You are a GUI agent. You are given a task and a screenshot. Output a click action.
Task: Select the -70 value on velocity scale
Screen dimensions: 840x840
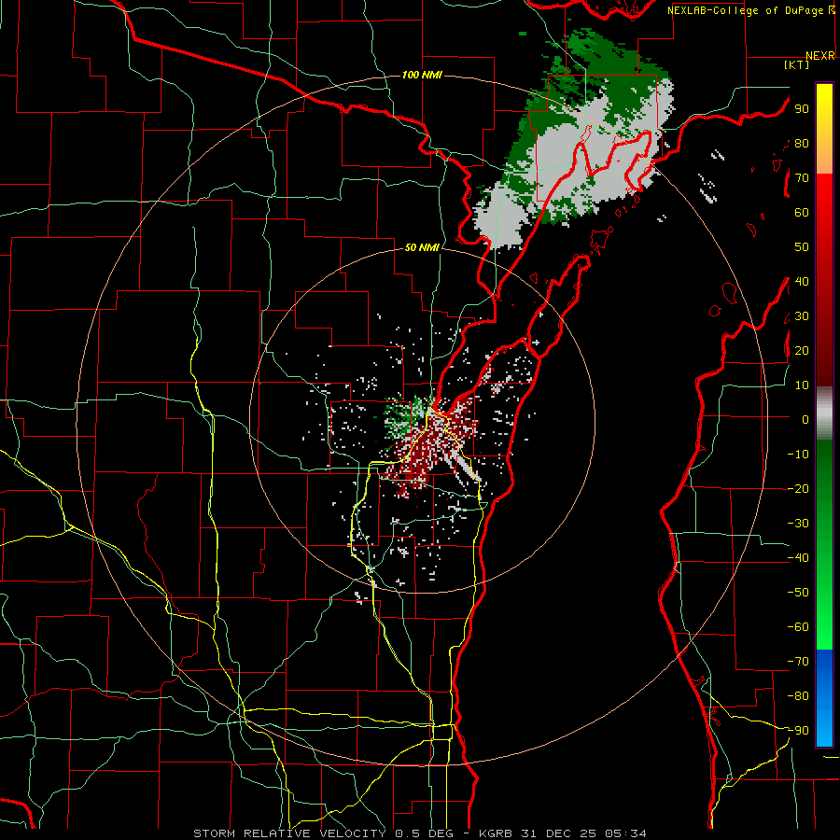pos(798,662)
